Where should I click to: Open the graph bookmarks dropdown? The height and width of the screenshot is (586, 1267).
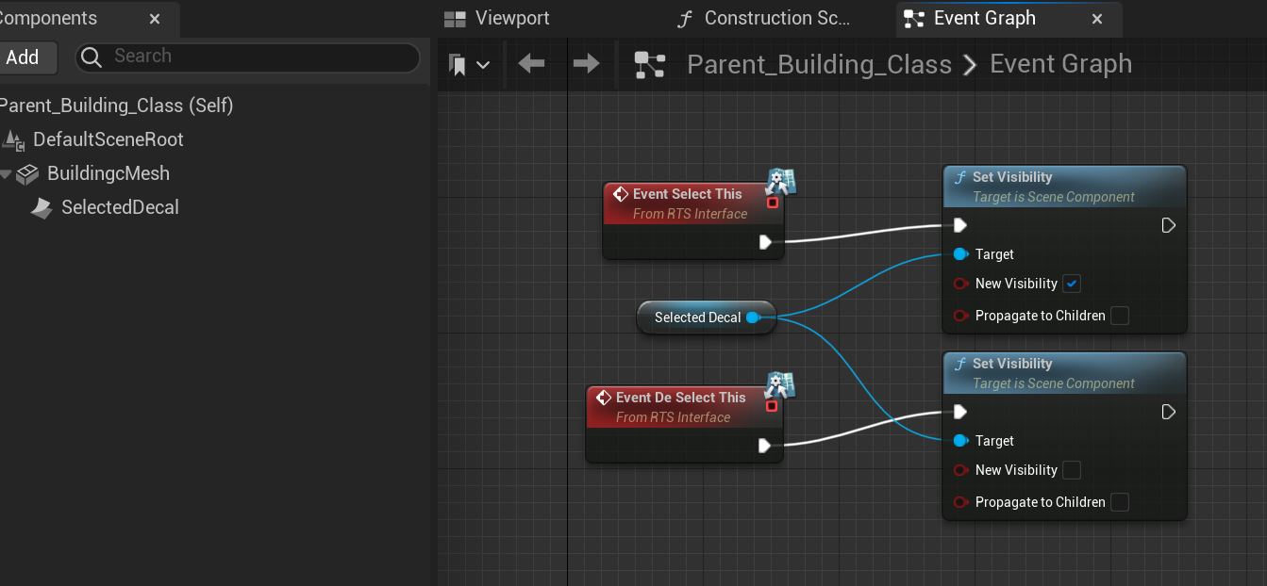[470, 65]
